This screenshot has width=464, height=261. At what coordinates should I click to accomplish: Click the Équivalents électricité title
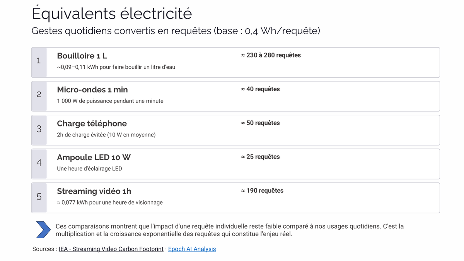pos(111,14)
